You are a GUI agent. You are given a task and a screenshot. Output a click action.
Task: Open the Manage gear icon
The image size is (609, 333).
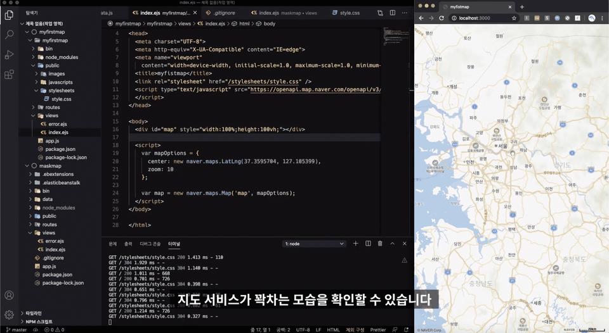(9, 315)
